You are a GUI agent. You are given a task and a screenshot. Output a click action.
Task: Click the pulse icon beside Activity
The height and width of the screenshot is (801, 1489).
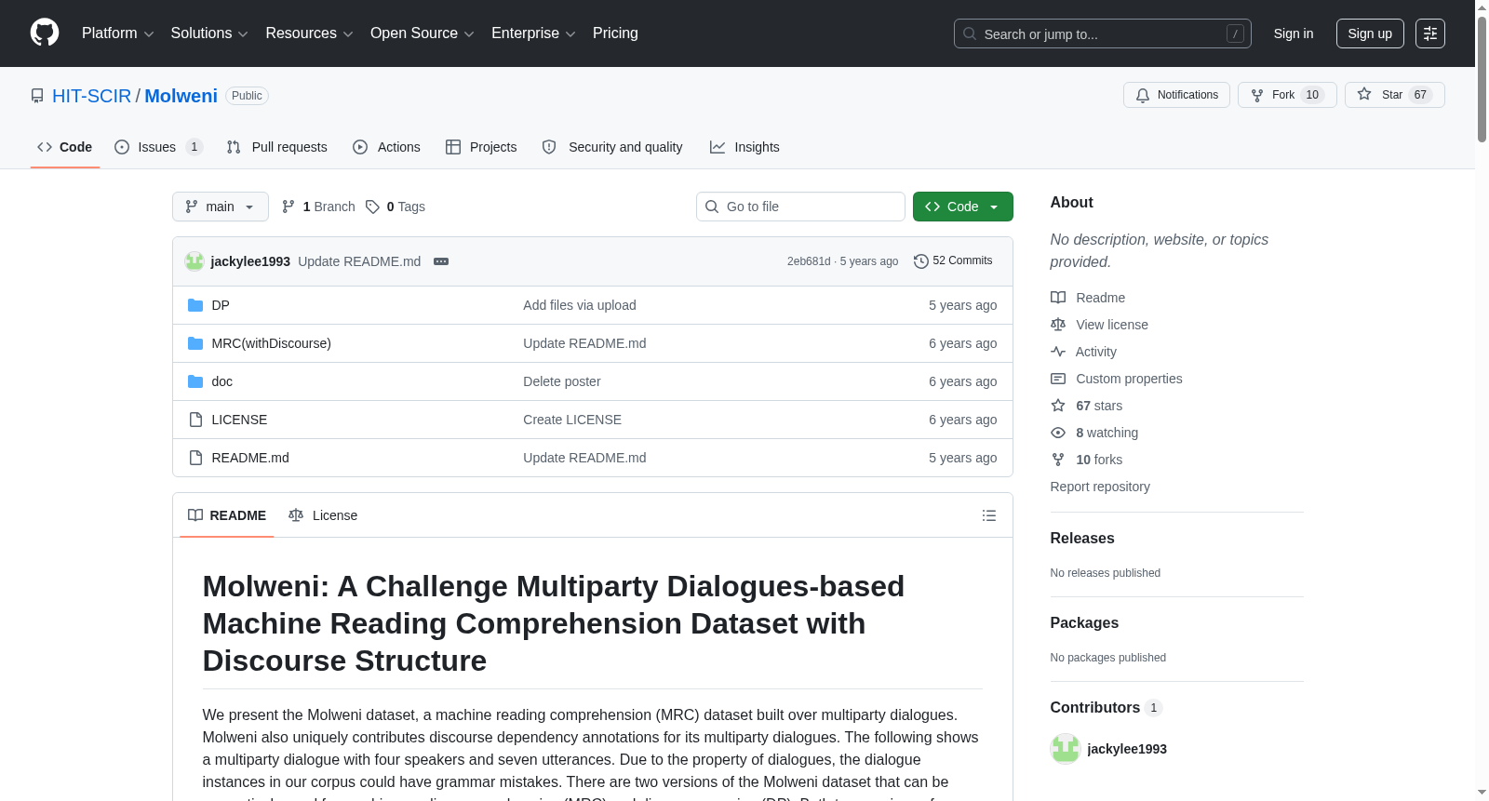click(1058, 352)
